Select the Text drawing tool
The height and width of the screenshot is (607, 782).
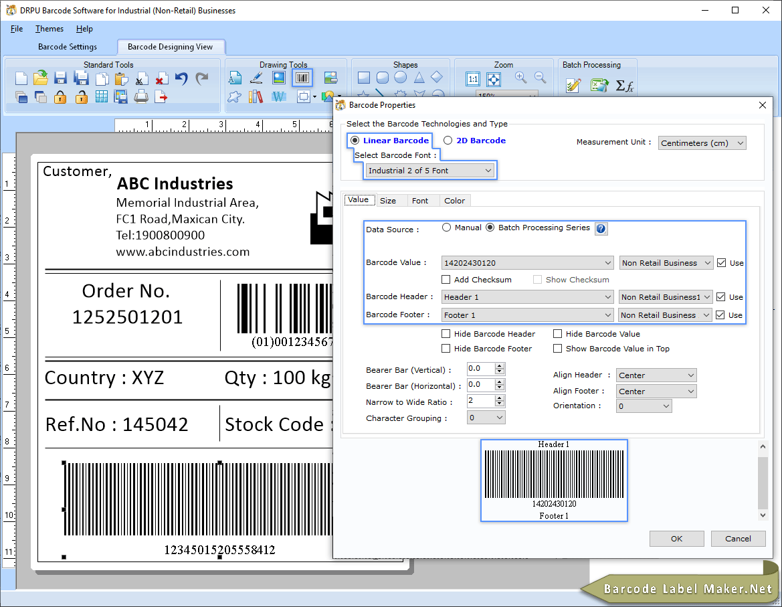(235, 78)
